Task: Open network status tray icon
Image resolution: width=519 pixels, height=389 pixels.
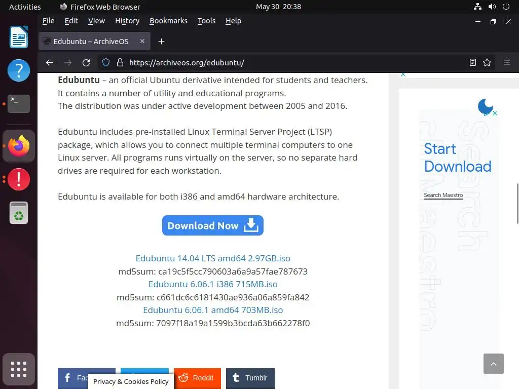Action: 477,7
